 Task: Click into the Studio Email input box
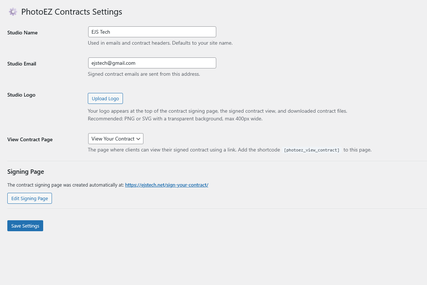click(x=152, y=63)
